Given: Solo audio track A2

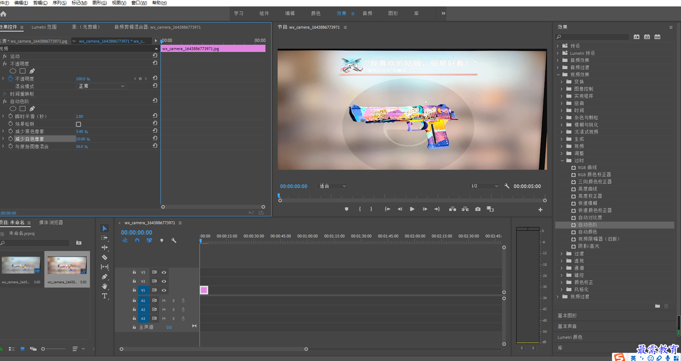Looking at the screenshot, I should tap(174, 309).
